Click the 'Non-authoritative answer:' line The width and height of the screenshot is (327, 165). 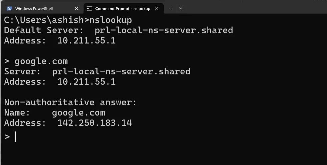[x=70, y=103]
